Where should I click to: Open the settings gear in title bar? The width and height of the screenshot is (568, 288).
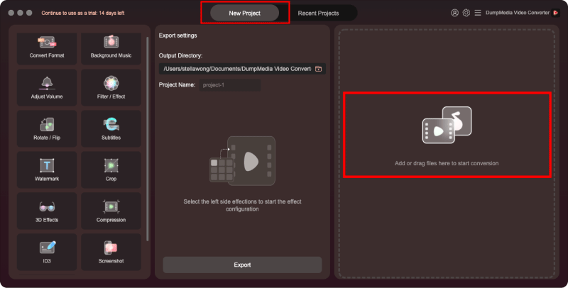(x=466, y=13)
